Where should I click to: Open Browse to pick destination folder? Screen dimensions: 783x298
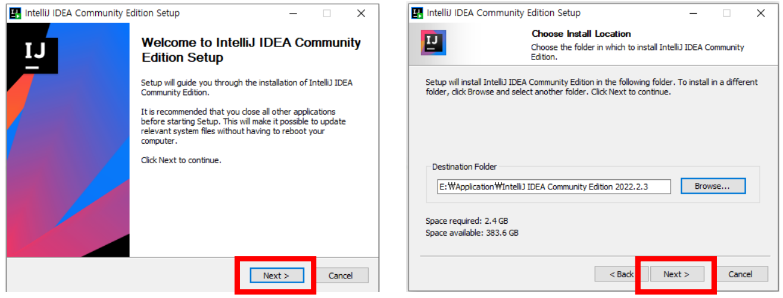pos(713,186)
